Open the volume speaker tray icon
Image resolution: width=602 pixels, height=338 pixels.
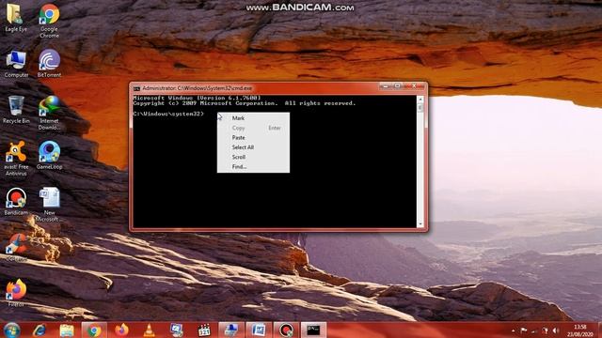tap(555, 330)
